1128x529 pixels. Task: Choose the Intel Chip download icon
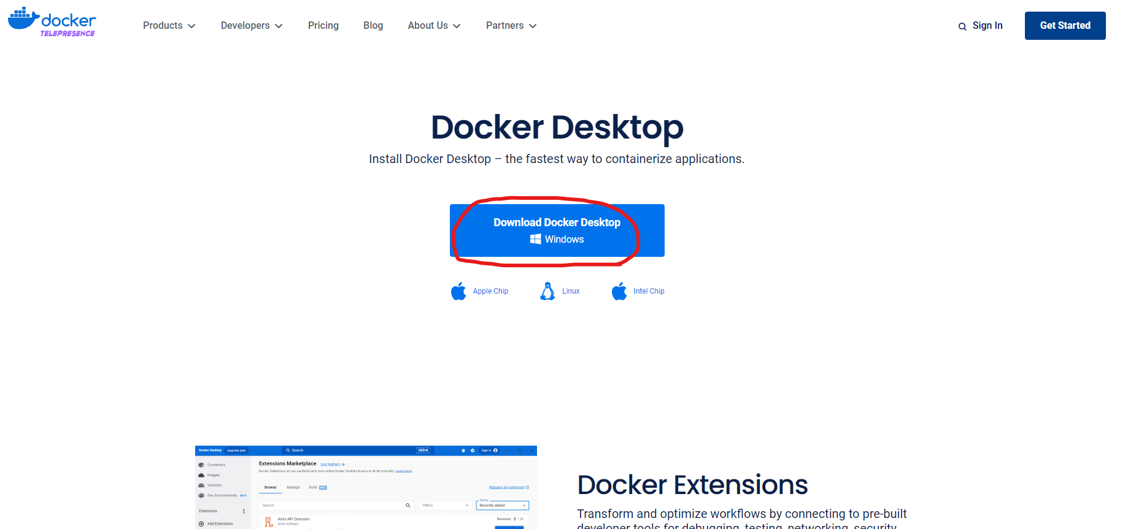click(619, 291)
